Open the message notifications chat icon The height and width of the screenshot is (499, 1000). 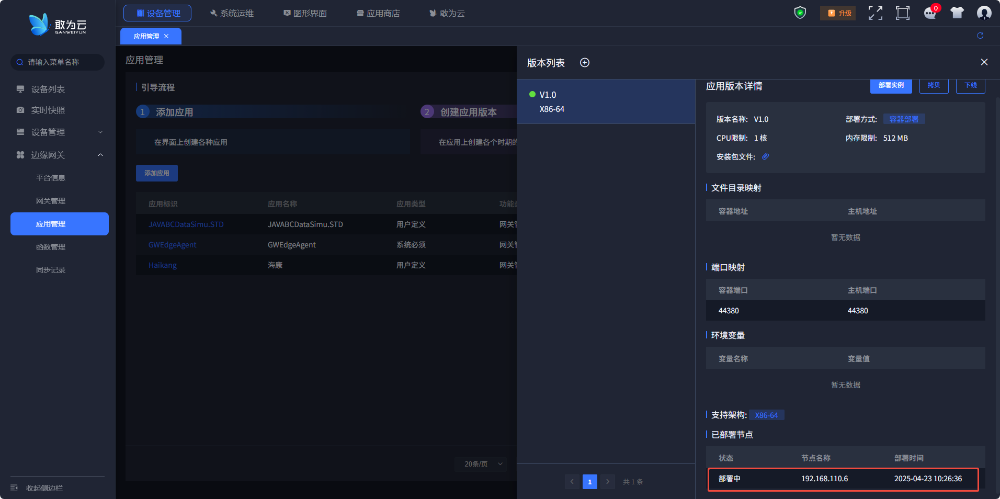tap(930, 13)
